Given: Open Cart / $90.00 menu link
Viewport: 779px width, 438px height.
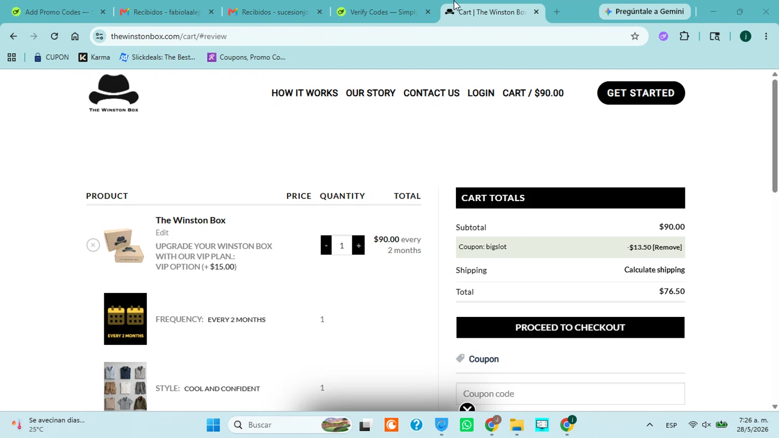Looking at the screenshot, I should pos(533,93).
